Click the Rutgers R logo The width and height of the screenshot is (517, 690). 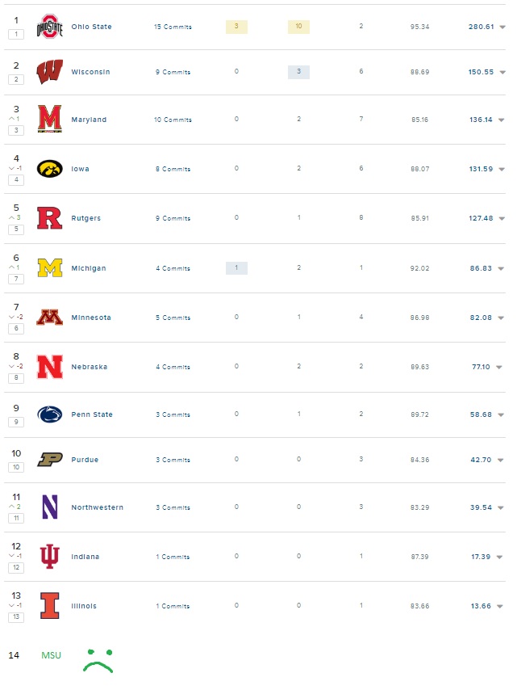(x=50, y=218)
